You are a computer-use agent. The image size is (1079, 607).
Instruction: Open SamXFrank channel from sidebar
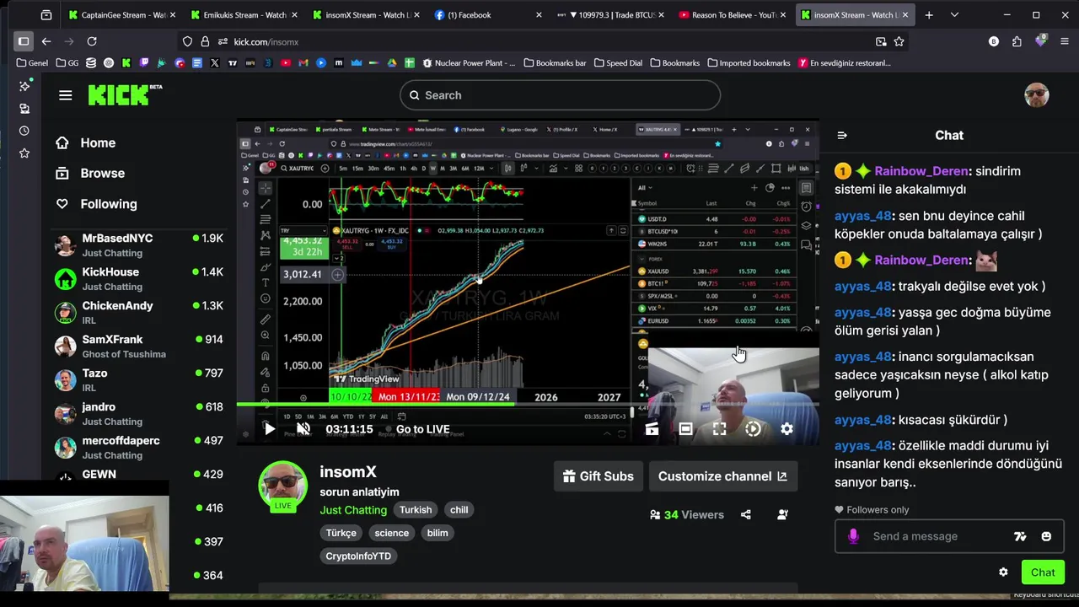pos(139,346)
